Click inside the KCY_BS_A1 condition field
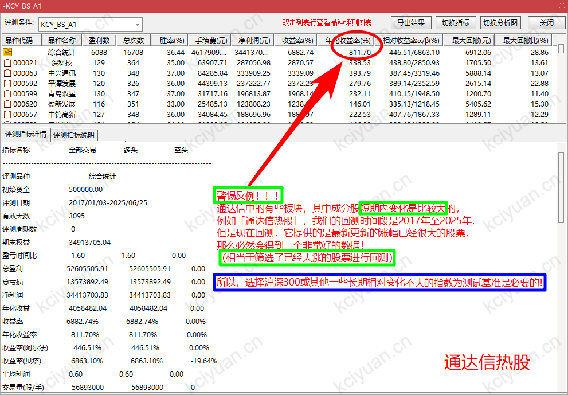568x395 pixels. pos(80,24)
